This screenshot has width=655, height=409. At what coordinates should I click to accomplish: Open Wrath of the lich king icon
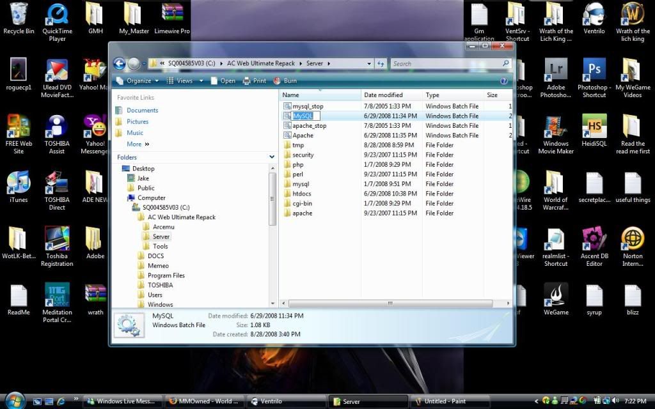[x=633, y=23]
